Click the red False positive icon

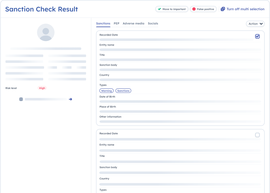coord(194,9)
